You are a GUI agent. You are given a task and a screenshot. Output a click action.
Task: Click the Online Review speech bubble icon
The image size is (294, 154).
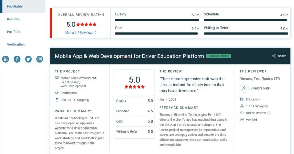242,113
